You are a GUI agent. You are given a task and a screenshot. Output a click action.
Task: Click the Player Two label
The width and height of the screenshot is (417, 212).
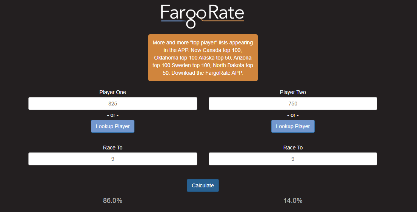tap(293, 92)
